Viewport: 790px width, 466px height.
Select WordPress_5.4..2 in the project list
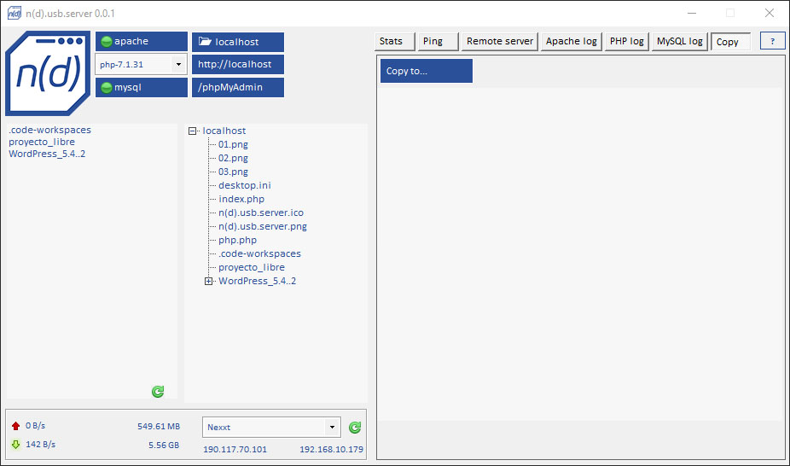point(47,154)
